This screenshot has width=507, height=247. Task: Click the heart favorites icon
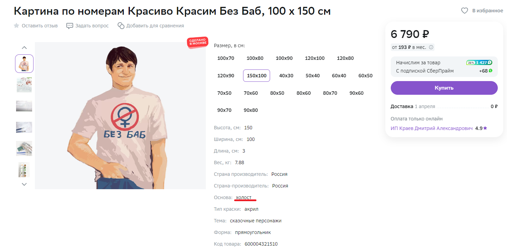coord(464,11)
